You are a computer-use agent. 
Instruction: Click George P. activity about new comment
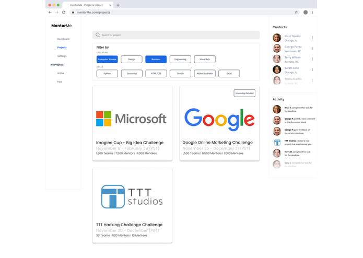tap(300, 120)
